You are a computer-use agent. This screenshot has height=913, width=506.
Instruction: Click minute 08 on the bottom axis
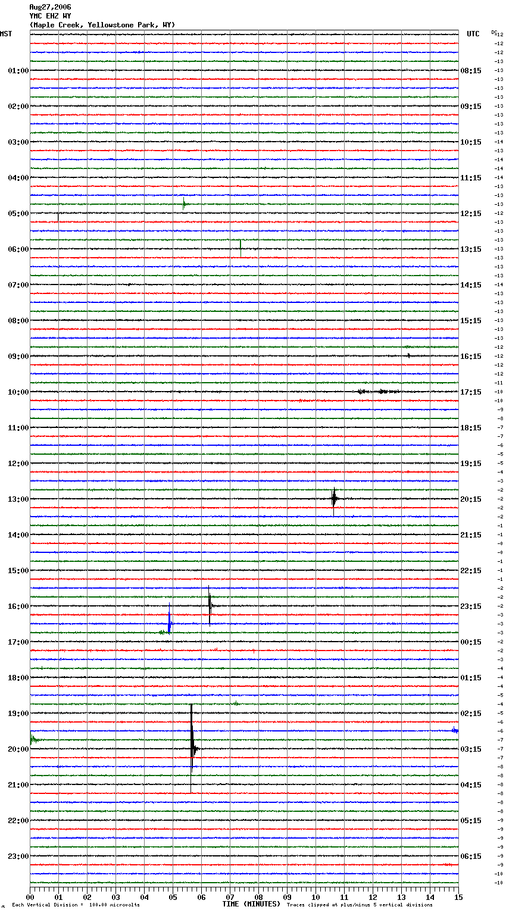258,897
